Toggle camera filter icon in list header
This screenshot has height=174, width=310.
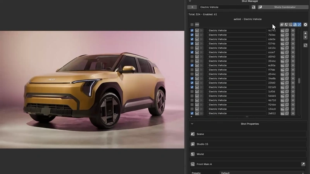pyautogui.click(x=290, y=25)
